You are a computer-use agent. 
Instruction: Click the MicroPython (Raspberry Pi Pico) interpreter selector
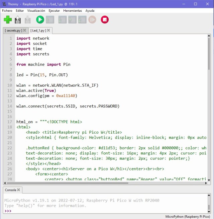pos(188,216)
